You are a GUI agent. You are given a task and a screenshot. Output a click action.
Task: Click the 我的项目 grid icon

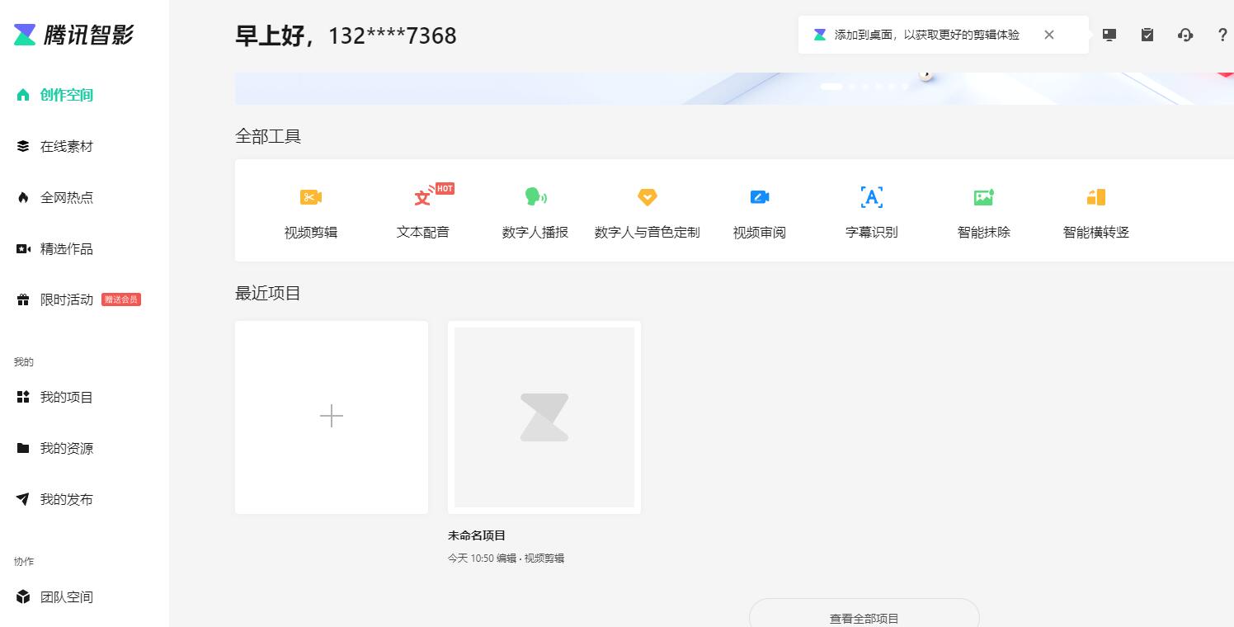tap(23, 397)
